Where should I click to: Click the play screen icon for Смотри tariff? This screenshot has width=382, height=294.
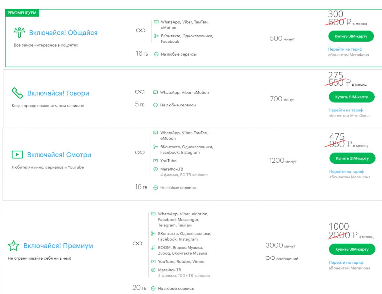[17, 155]
